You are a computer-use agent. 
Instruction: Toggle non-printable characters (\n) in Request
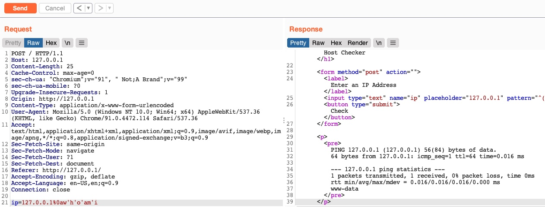click(x=67, y=43)
